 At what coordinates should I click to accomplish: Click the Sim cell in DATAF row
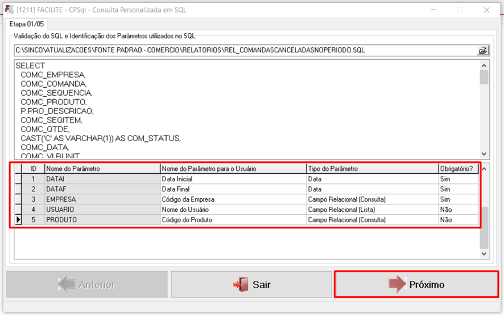458,189
